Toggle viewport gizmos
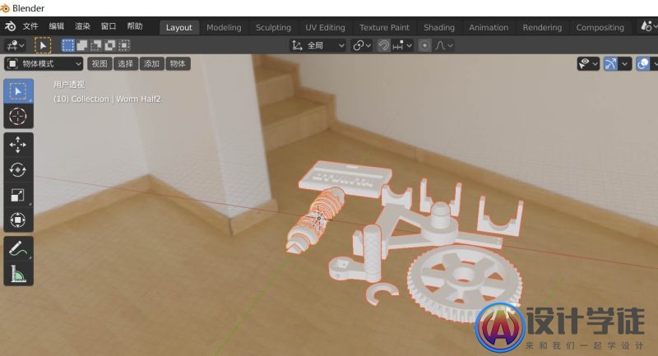Image resolution: width=658 pixels, height=356 pixels. click(x=610, y=64)
